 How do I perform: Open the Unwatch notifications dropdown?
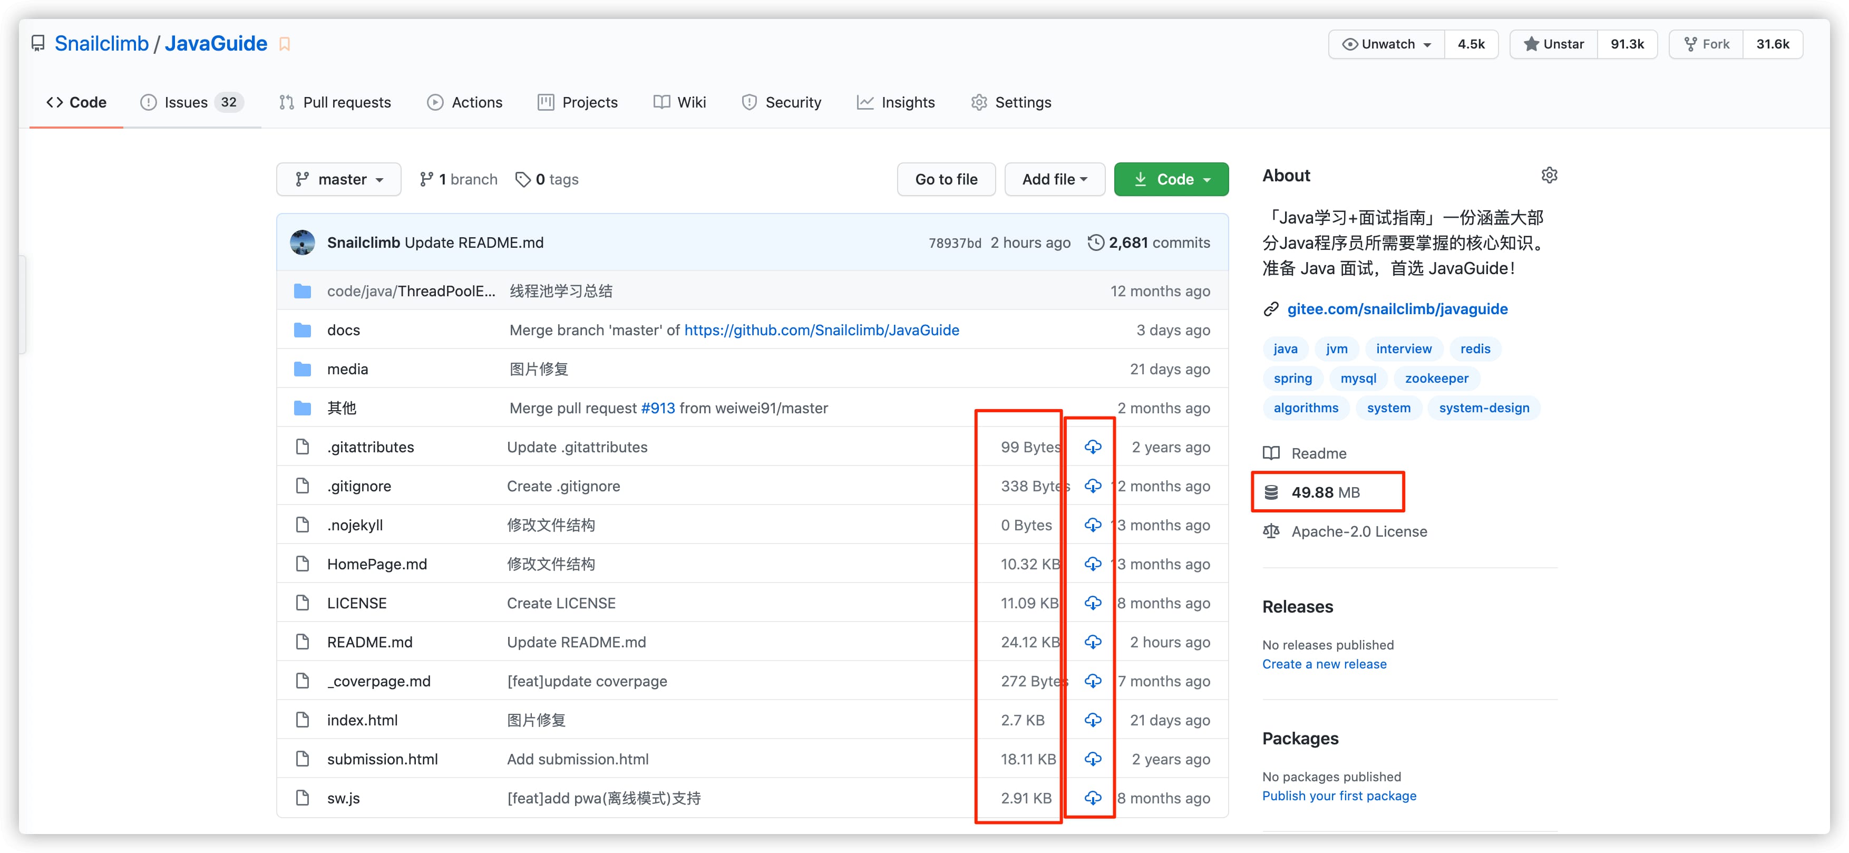tap(1386, 44)
